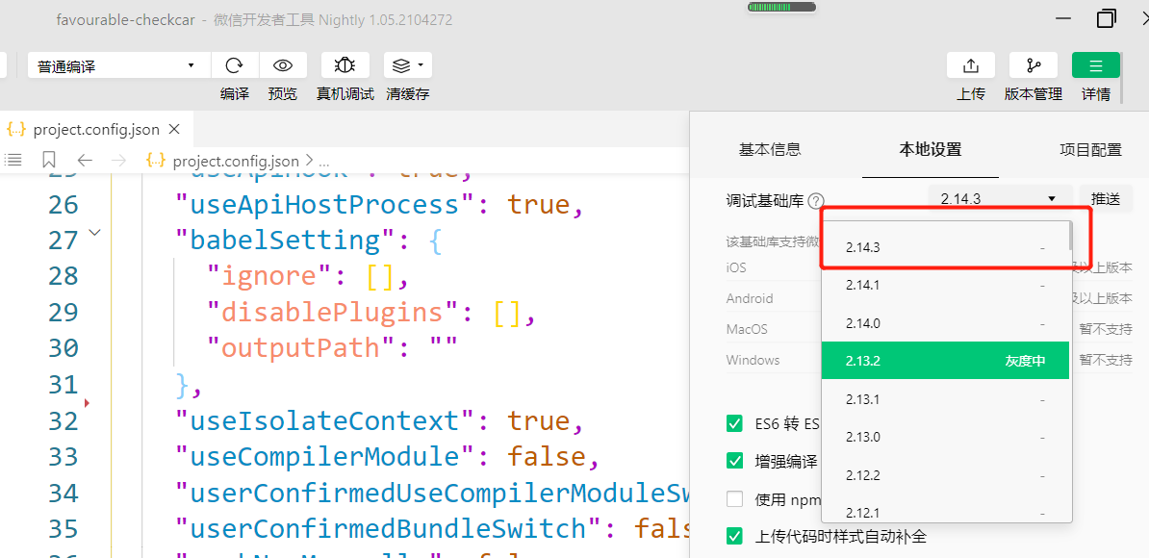Click the version dropdown list scrollbar
Screen dimensions: 1149x558
(1071, 236)
